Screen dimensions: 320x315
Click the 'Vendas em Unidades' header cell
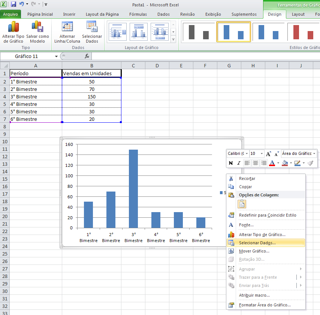click(x=92, y=73)
